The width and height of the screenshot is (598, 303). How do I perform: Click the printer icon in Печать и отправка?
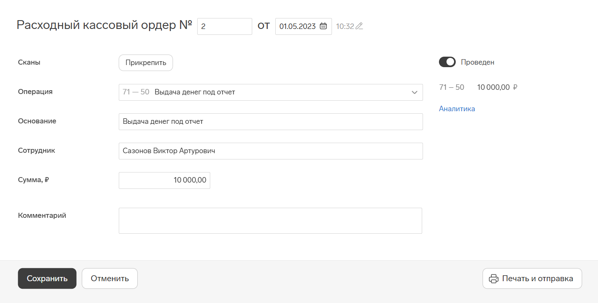pos(494,279)
